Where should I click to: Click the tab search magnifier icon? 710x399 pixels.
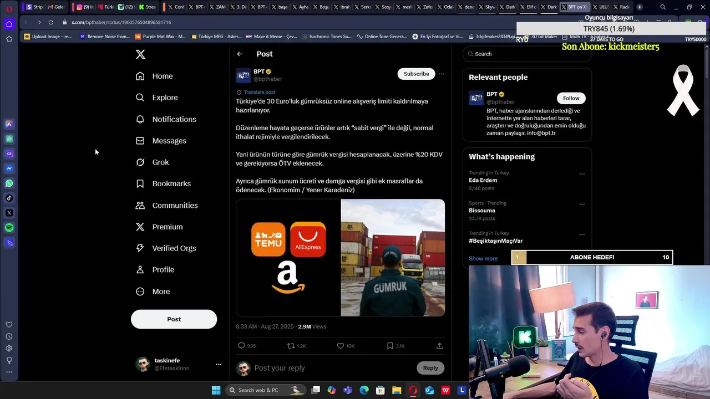663,7
